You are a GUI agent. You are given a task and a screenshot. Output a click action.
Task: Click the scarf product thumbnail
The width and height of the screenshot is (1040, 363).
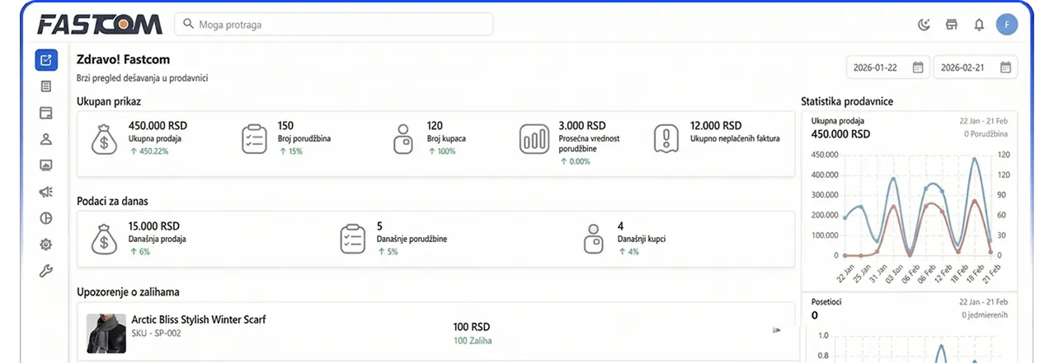[106, 333]
